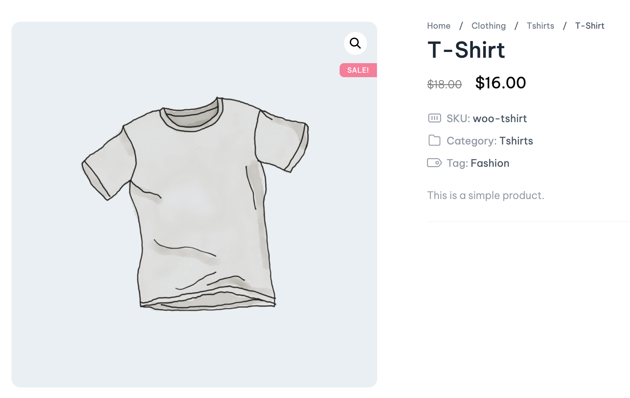The height and width of the screenshot is (398, 630).
Task: Click the magnifier zoom icon on product image
Action: point(355,43)
